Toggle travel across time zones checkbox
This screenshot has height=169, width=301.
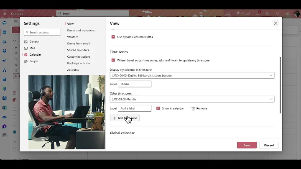click(113, 60)
